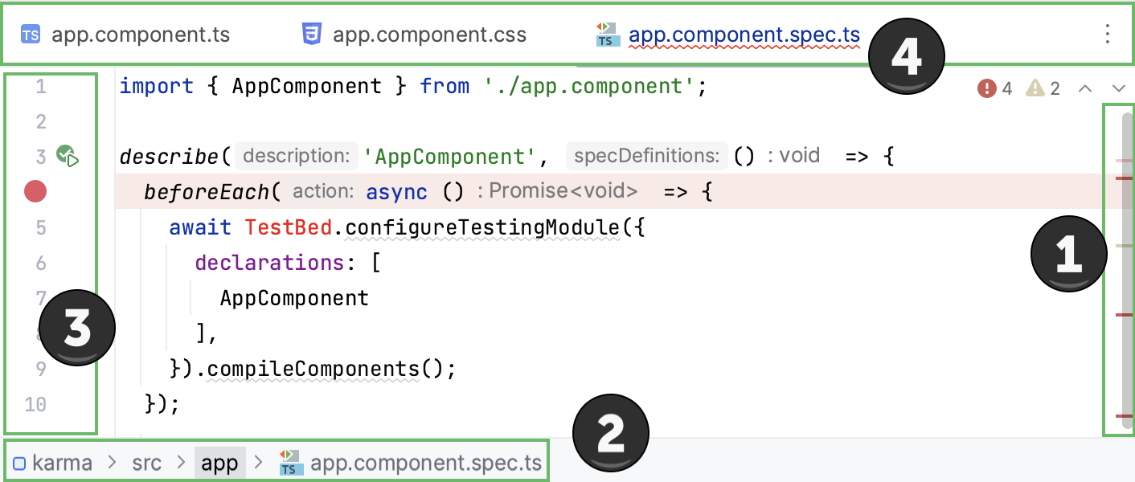Click the TypeScript icon on app.component.ts tab
The image size is (1135, 482).
(x=31, y=35)
